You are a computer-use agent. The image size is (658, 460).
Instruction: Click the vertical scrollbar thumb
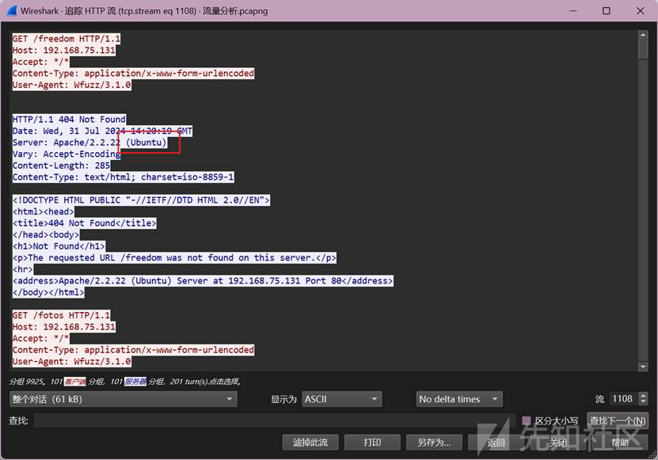click(642, 50)
